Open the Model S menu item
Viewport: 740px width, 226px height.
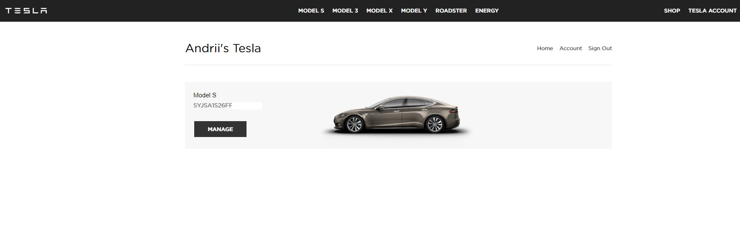[311, 10]
